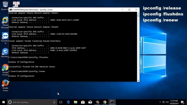Click the Cortana circle icon
This screenshot has width=187, height=105.
[x=10, y=102]
